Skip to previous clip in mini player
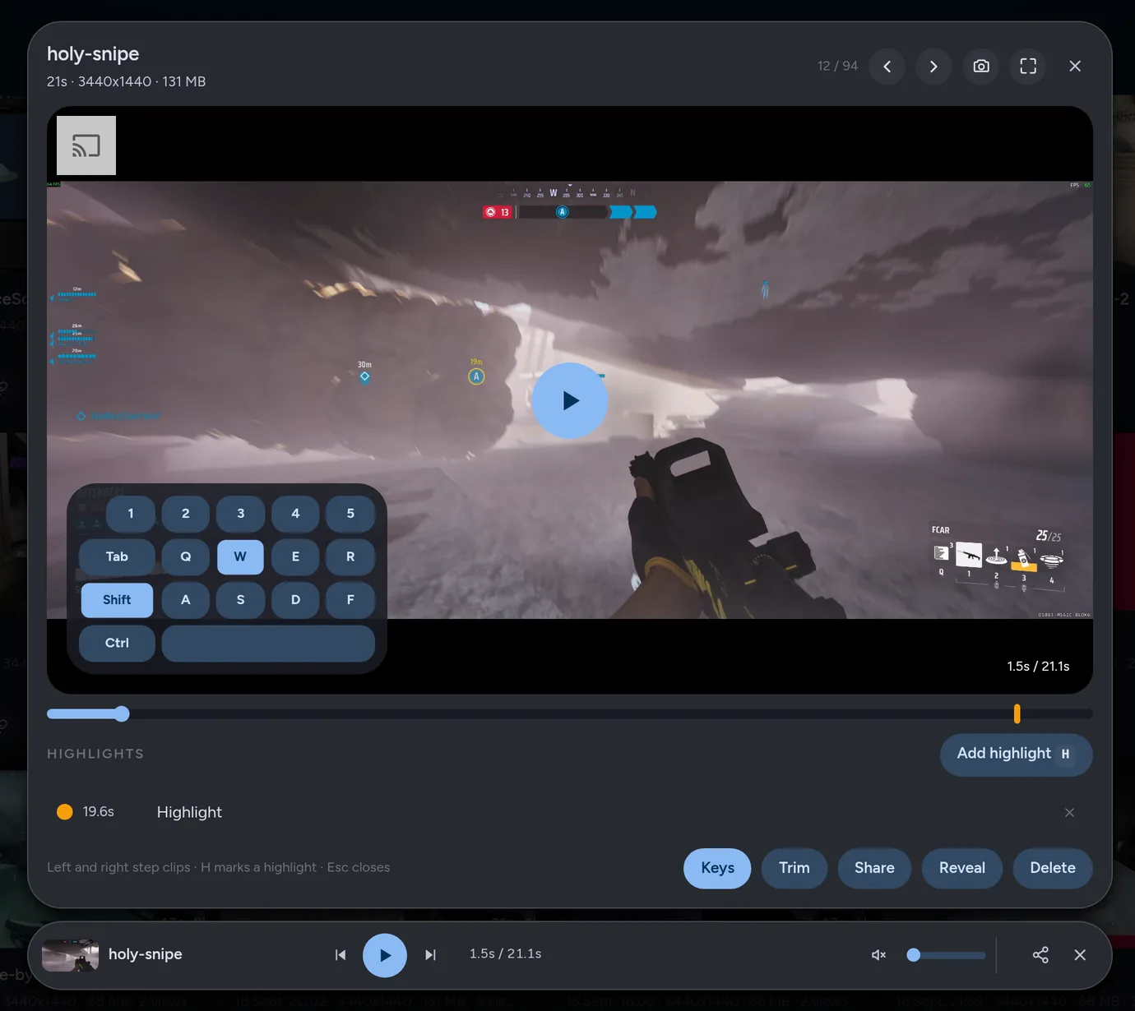Screen dimensions: 1135x1011 tap(340, 955)
